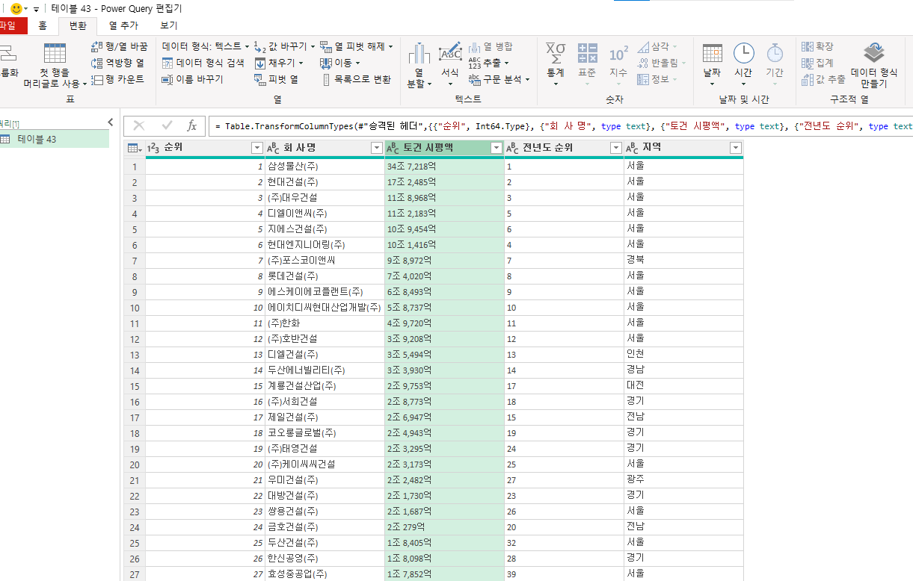Click the formula bar cancel X icon
The image size is (913, 581).
coord(139,125)
